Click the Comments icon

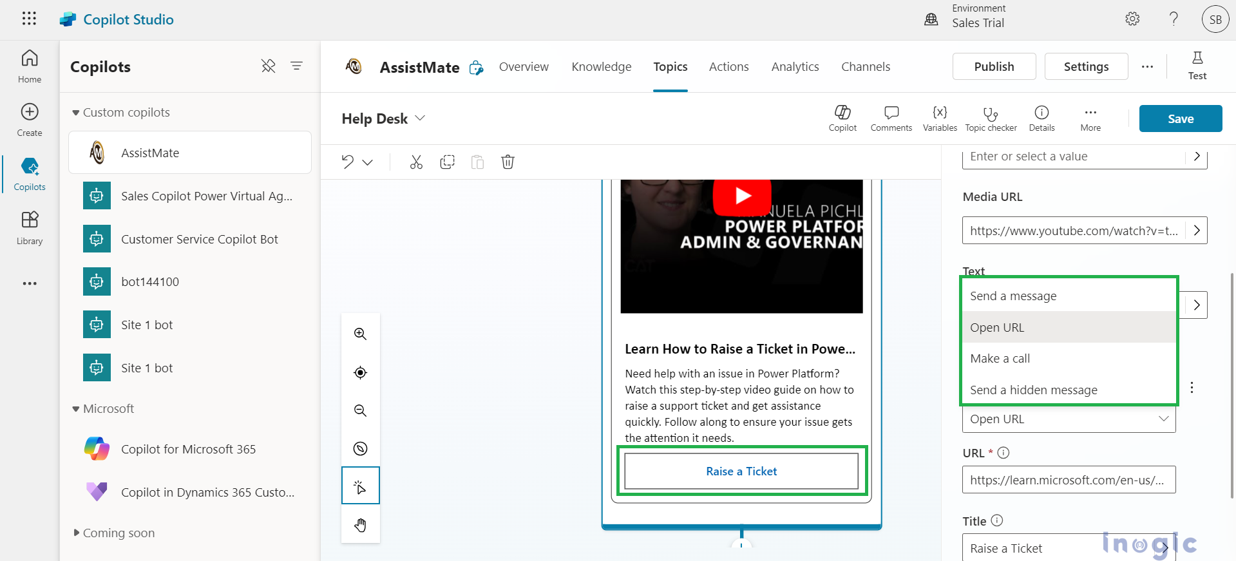(x=891, y=119)
